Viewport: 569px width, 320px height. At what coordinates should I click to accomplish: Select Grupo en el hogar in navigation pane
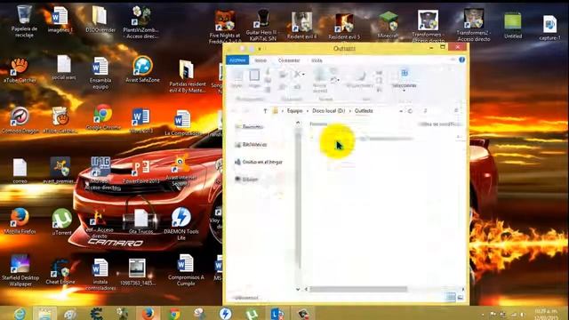tap(259, 162)
